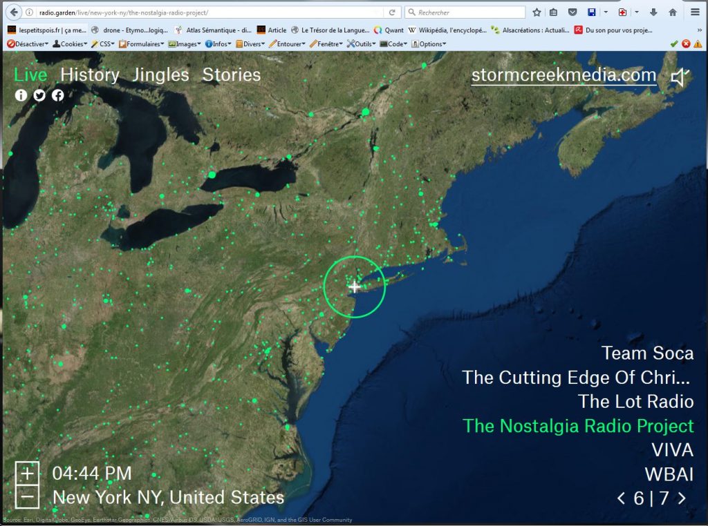708x526 pixels.
Task: Switch to the History tab
Action: point(90,75)
